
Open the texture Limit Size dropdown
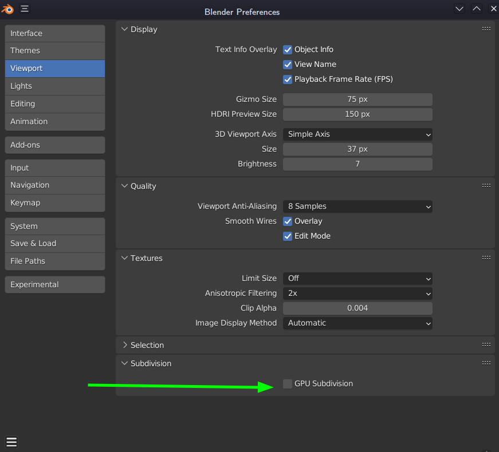pos(357,279)
